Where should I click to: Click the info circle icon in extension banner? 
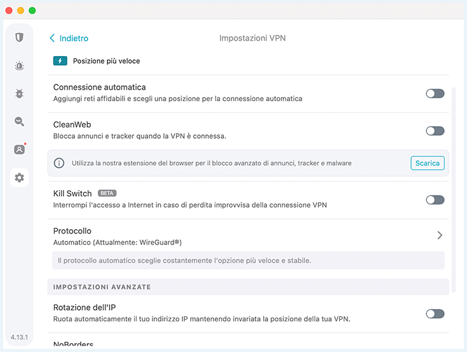(59, 163)
